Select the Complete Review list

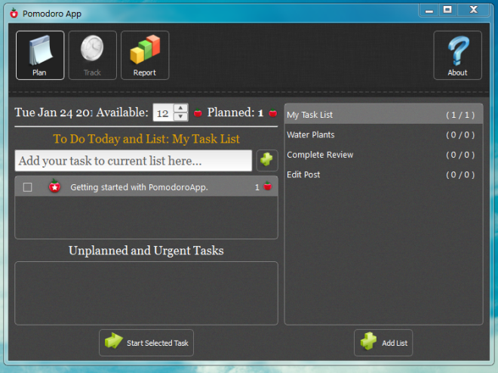click(x=383, y=155)
